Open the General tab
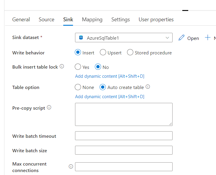The width and height of the screenshot is (216, 175). click(21, 20)
